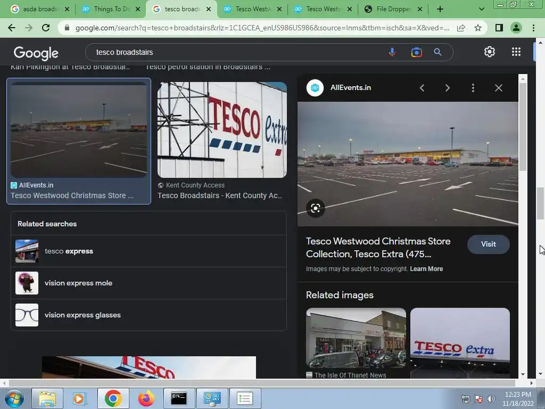This screenshot has width=545, height=409.
Task: Toggle the Chrome side panel icon
Action: pyautogui.click(x=499, y=28)
